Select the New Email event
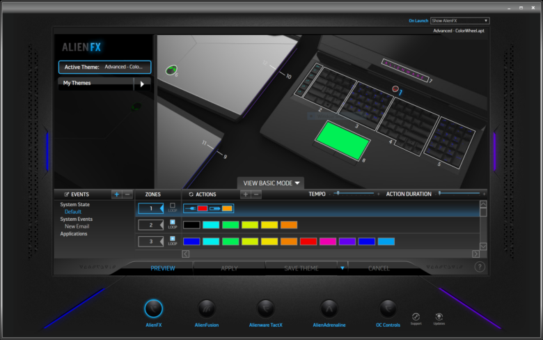 click(77, 226)
